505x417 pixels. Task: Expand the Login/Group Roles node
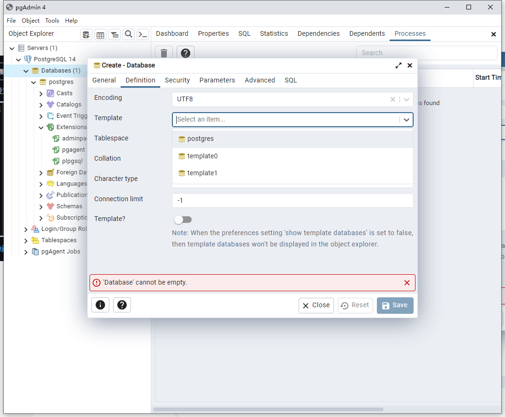26,229
